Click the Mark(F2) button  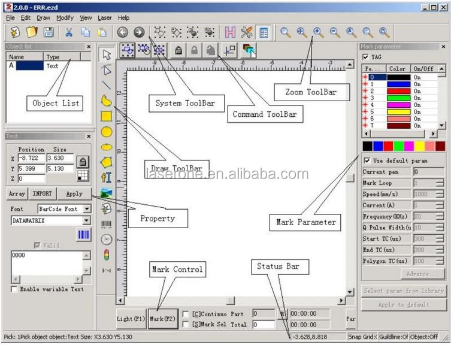pyautogui.click(x=163, y=319)
